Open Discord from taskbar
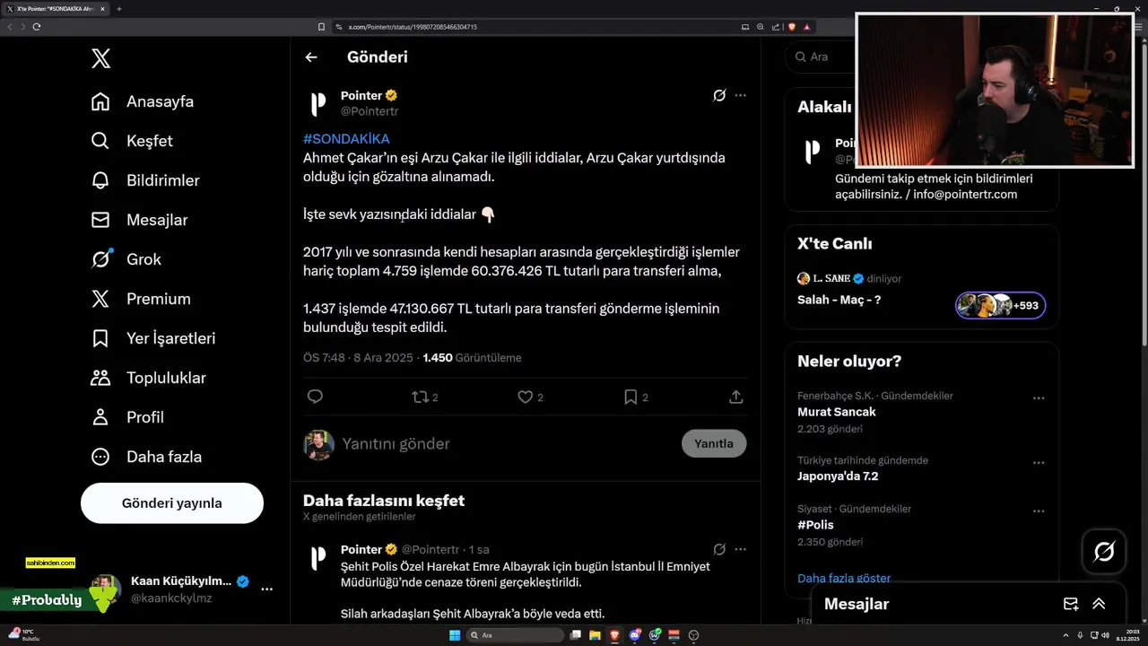Viewport: 1148px width, 646px height. click(635, 635)
